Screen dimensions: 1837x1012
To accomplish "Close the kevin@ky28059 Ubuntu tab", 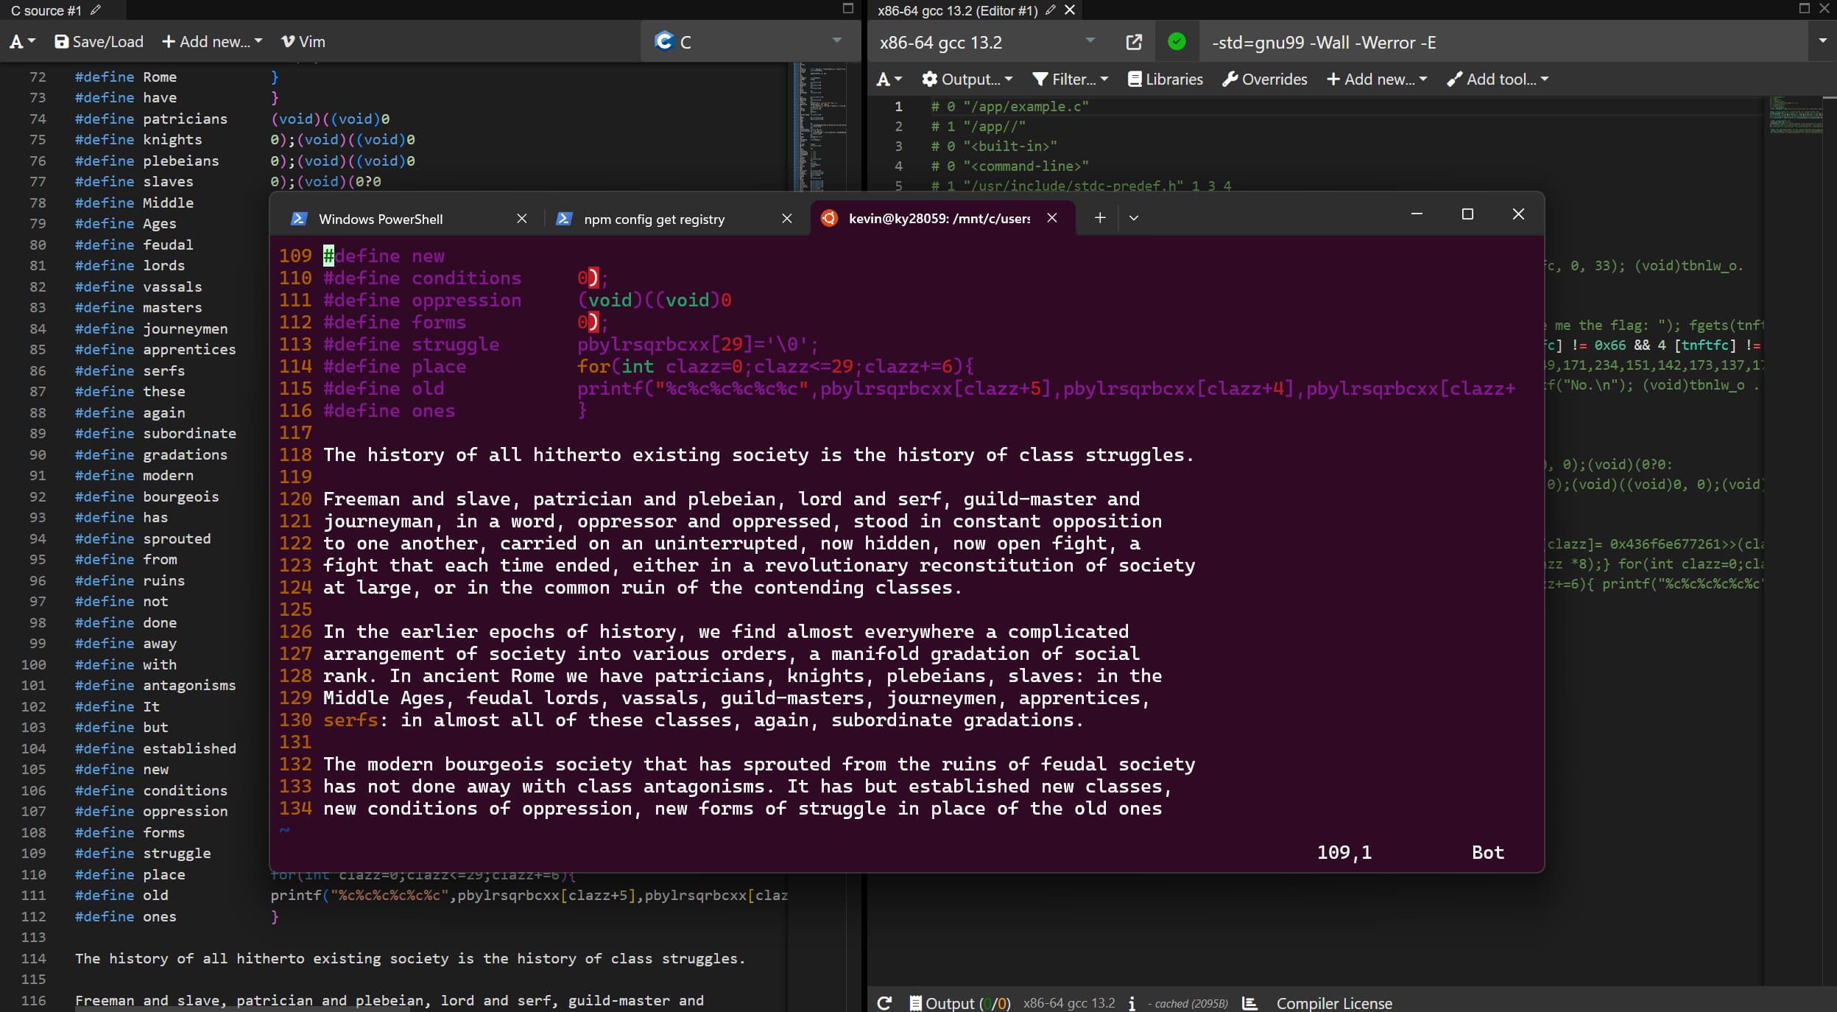I will pos(1051,218).
